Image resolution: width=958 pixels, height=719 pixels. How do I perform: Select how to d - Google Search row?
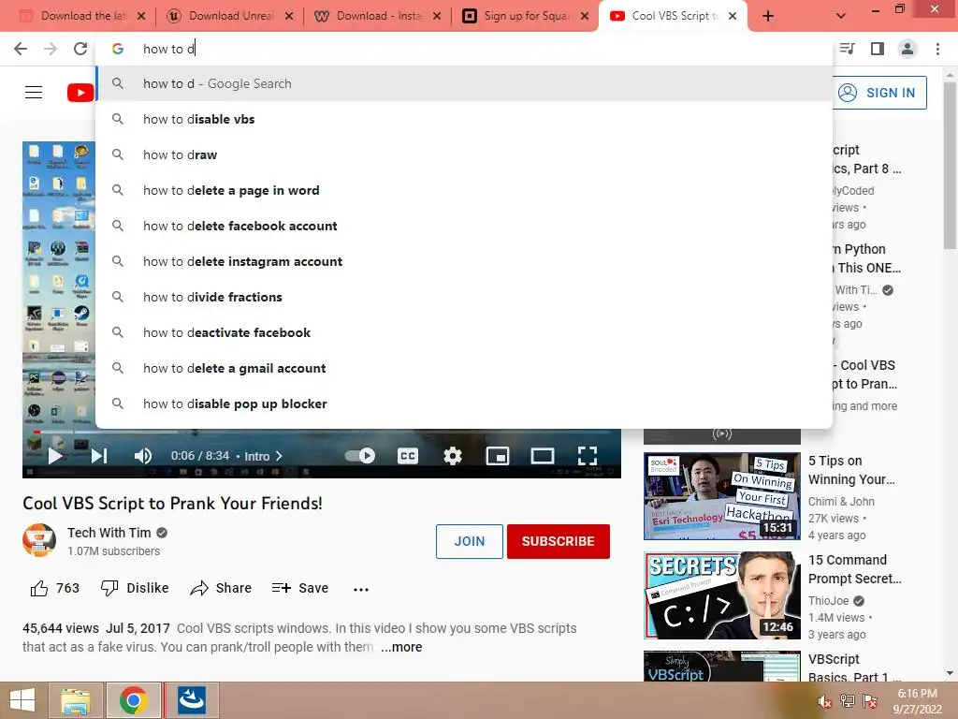(x=464, y=83)
